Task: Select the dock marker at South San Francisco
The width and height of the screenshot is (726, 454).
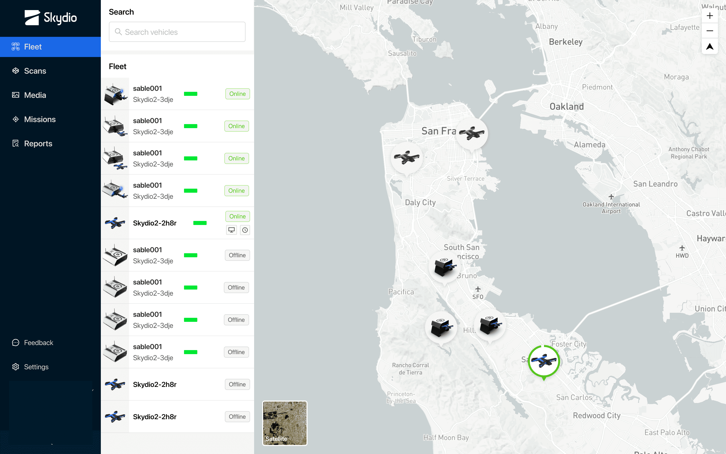Action: (445, 267)
